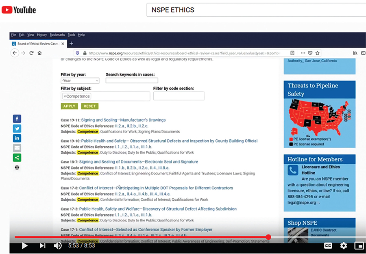The height and width of the screenshot is (254, 366).
Task: Click the Hotline phone icon
Action: [293, 170]
